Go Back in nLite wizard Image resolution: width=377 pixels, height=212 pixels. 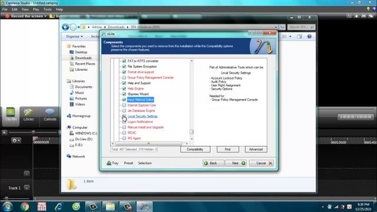point(213,163)
